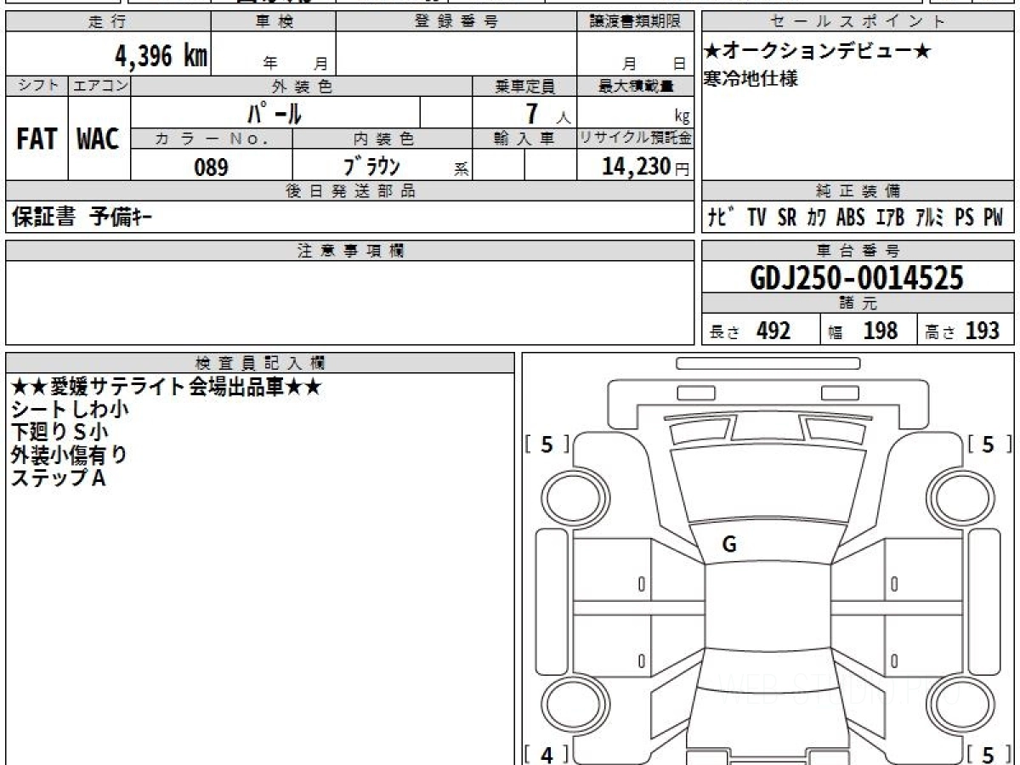This screenshot has width=1020, height=765.
Task: Select the ステップA inspector note
Action: (x=58, y=478)
